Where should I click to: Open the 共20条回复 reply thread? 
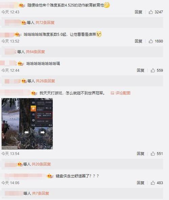pyautogui.click(x=41, y=164)
